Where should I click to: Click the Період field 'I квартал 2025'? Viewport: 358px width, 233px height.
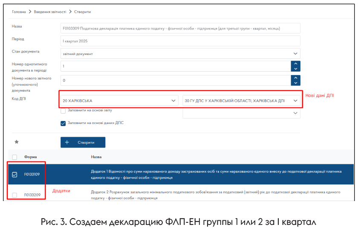point(181,41)
